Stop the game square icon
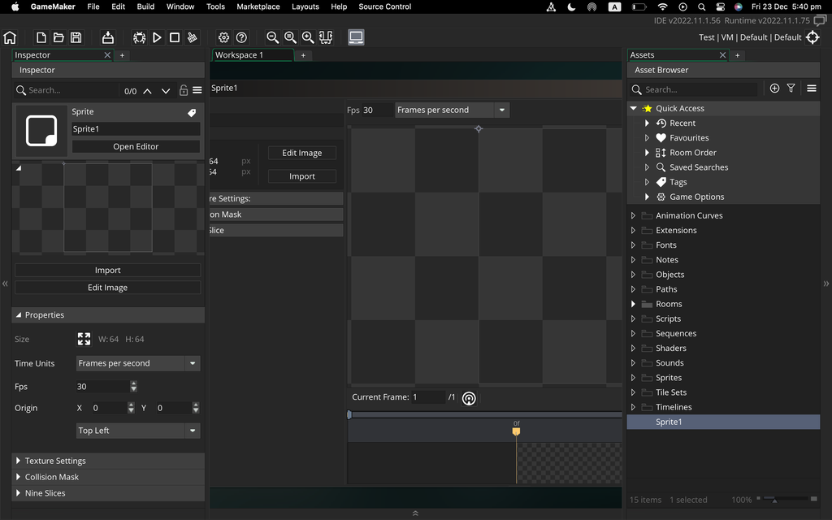832x520 pixels. click(x=174, y=37)
